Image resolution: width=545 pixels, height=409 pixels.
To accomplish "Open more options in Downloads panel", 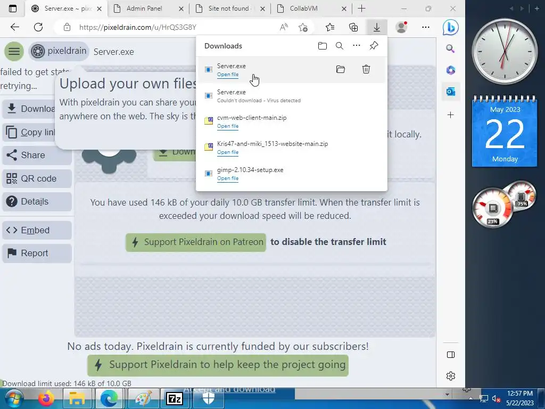I will (357, 46).
